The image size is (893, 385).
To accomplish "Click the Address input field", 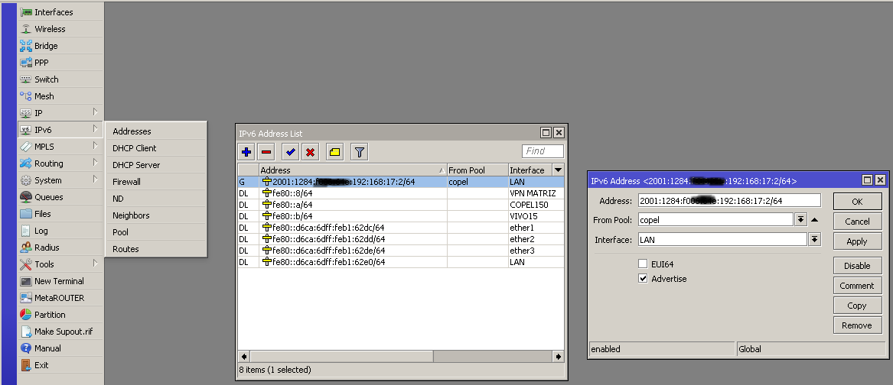I will click(x=729, y=200).
